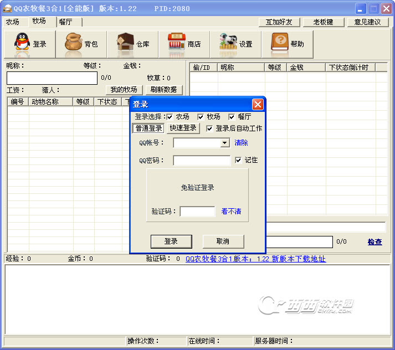Focus the 验证码 input field
Screen dimensions: 395x350
[197, 212]
